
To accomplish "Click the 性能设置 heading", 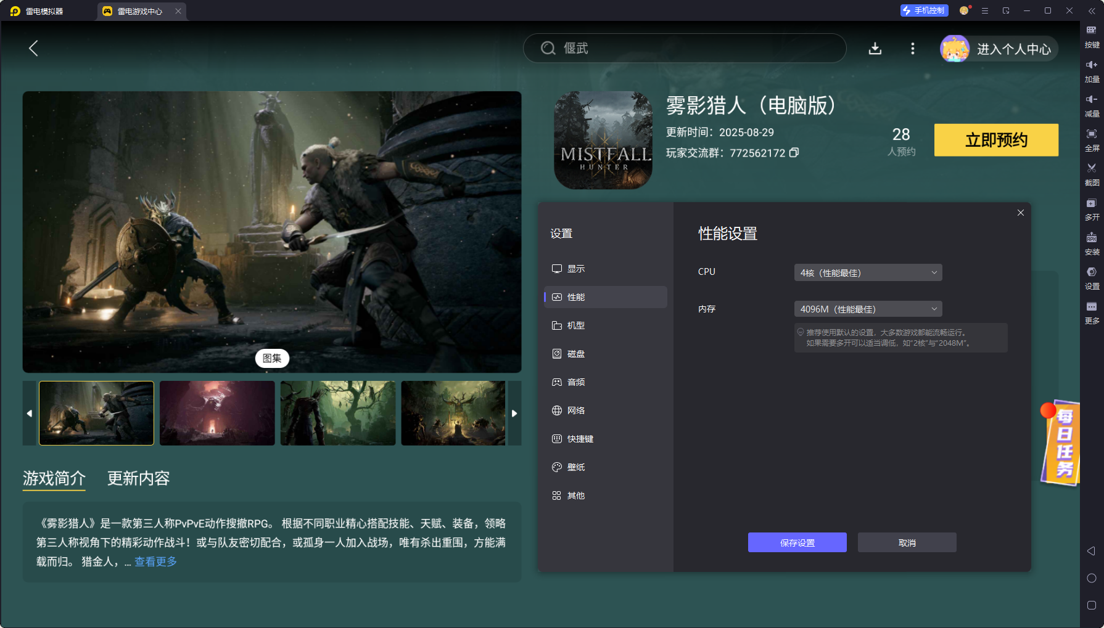I will [x=728, y=234].
